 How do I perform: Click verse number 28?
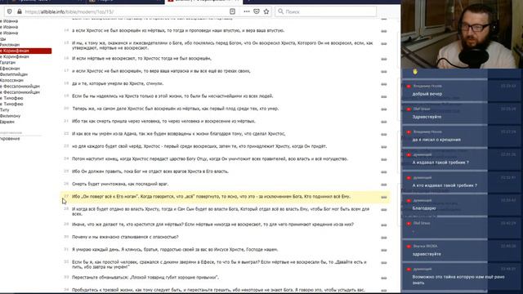tap(66, 209)
